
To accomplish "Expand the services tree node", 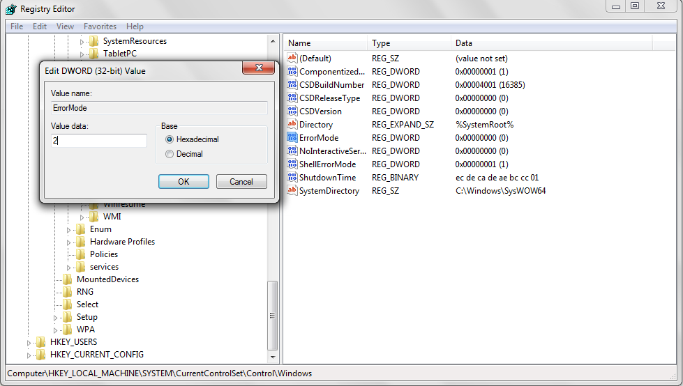I will coord(68,267).
